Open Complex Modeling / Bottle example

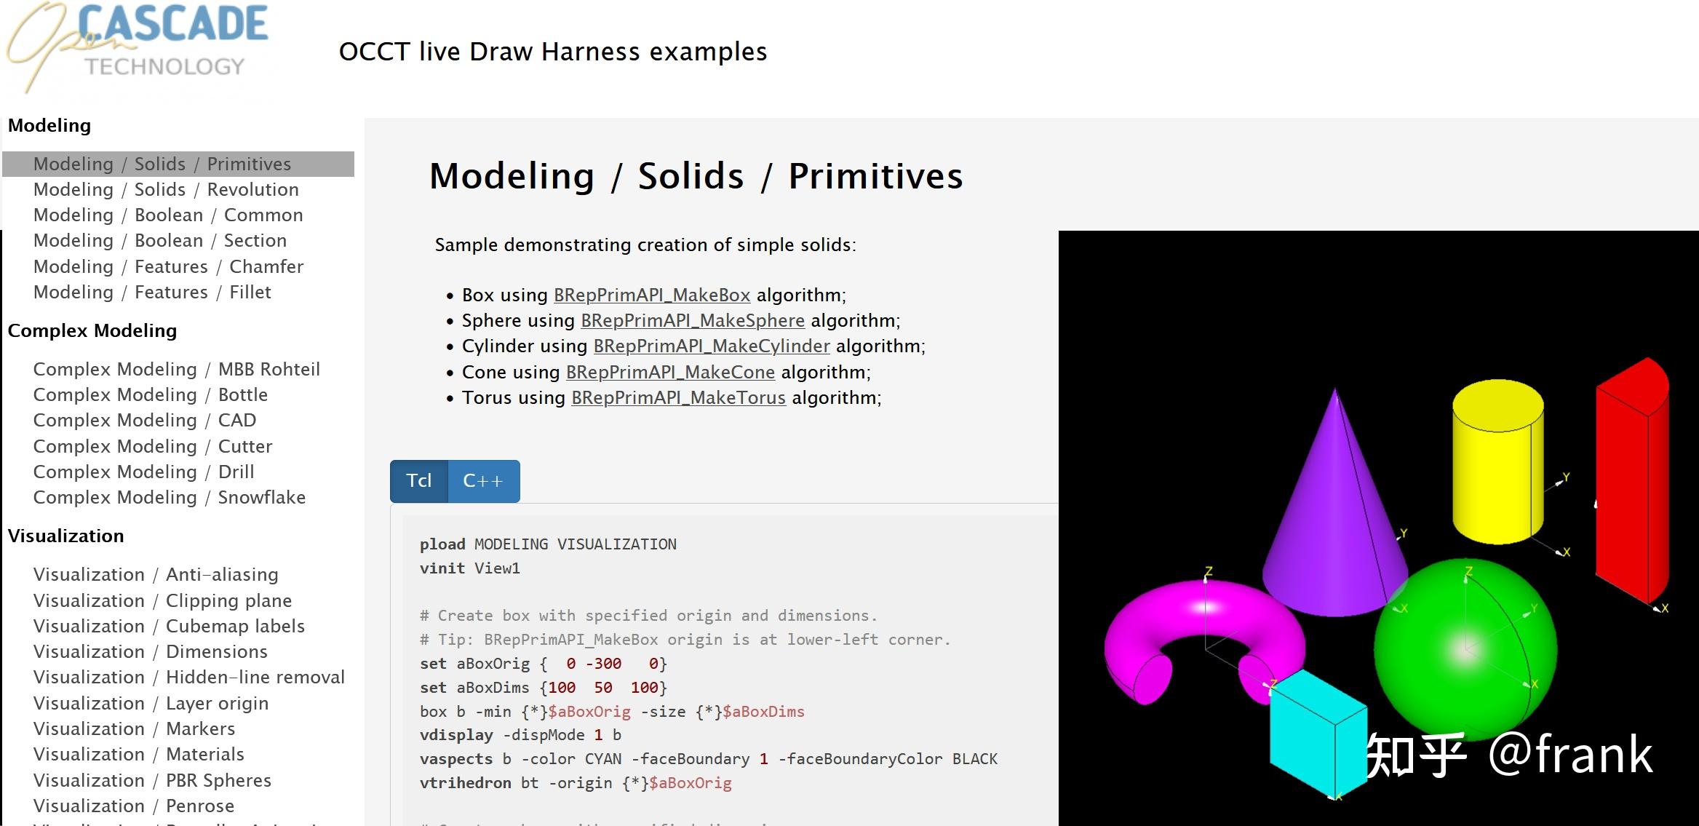pos(150,394)
